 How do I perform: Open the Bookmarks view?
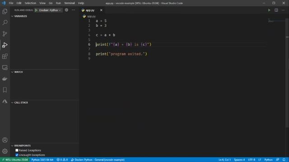click(5, 90)
